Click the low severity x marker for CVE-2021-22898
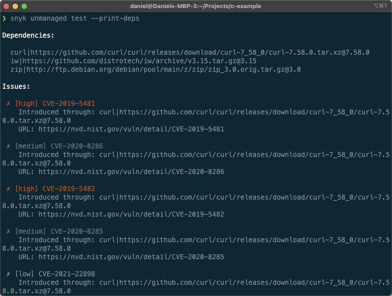 (8, 274)
